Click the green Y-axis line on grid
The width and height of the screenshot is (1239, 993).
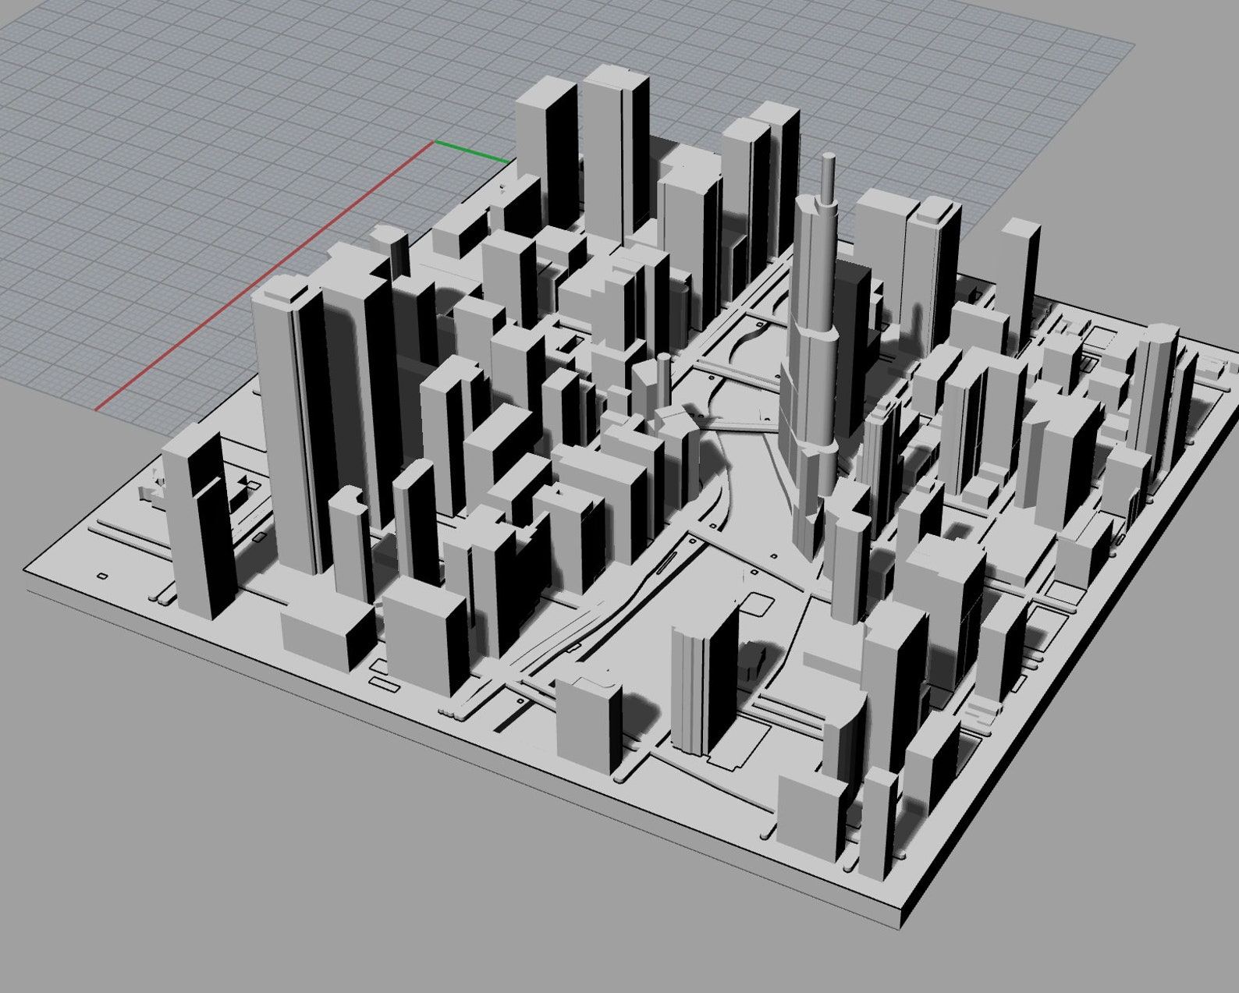pyautogui.click(x=473, y=152)
